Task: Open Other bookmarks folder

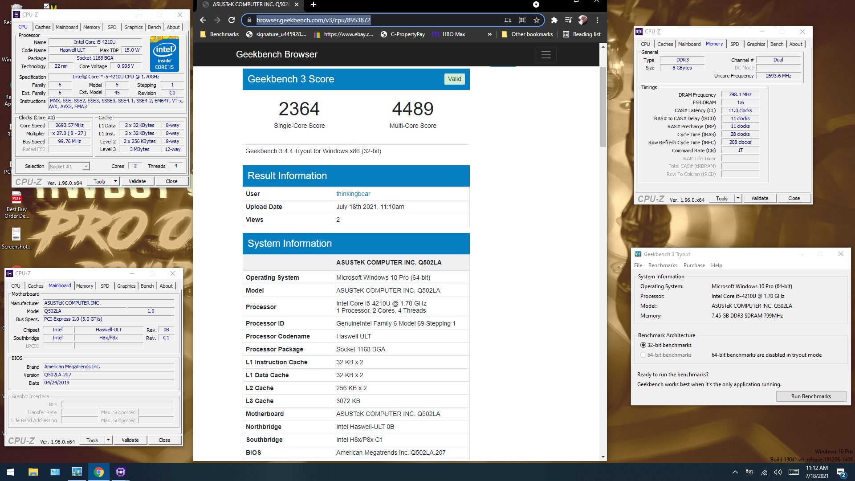Action: (x=527, y=34)
